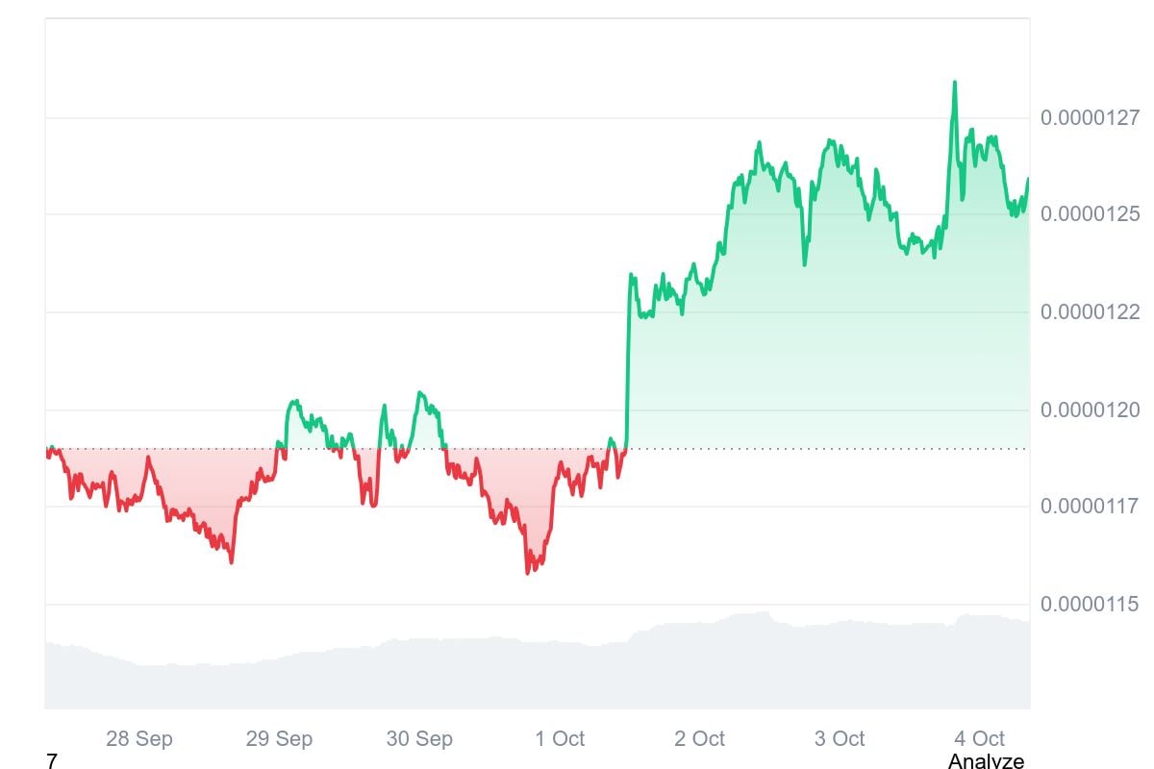Click the 0.0000125 price axis label
Screen dimensions: 1154x769
point(1090,213)
